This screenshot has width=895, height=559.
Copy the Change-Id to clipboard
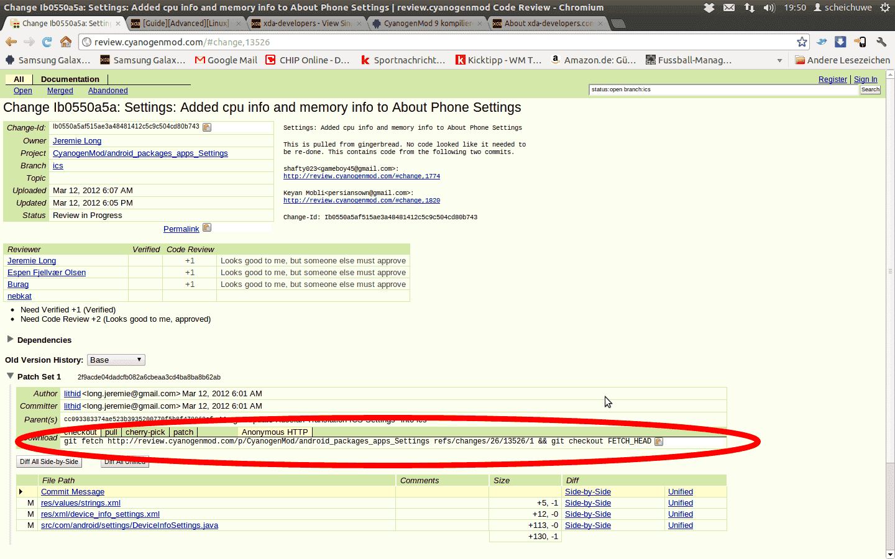tap(207, 127)
